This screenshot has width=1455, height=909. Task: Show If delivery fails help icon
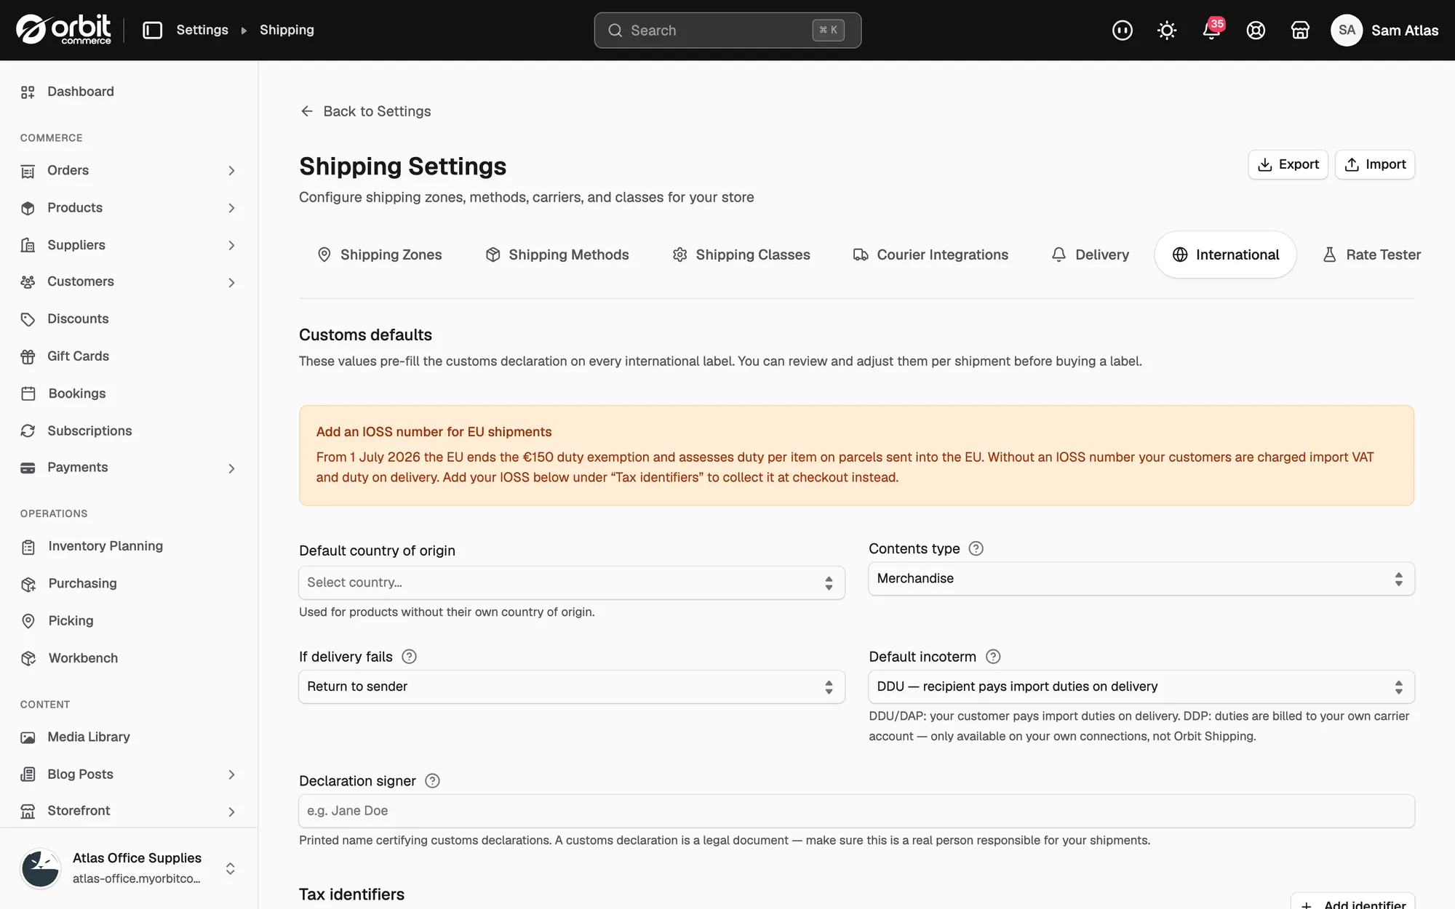tap(410, 657)
